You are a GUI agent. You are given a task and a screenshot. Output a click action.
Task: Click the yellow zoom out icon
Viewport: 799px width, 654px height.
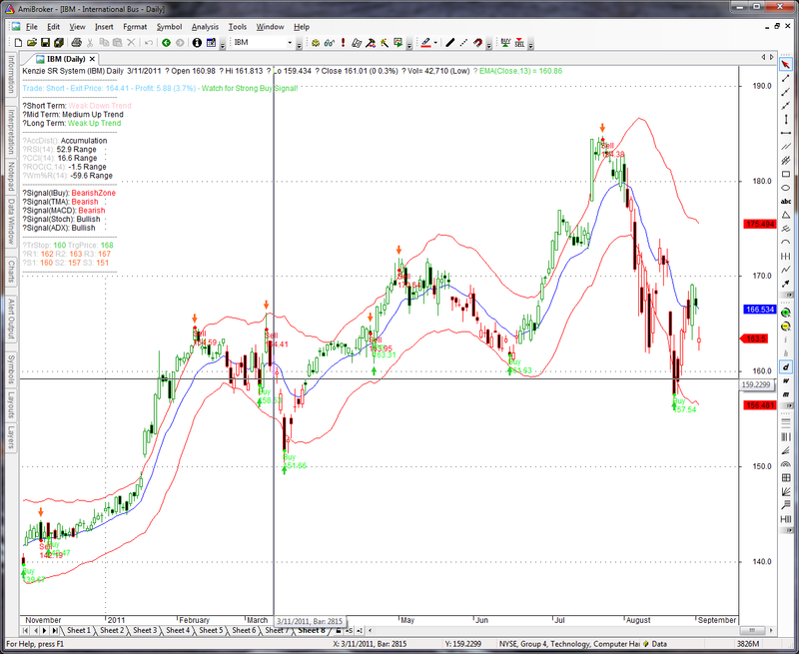tap(786, 327)
